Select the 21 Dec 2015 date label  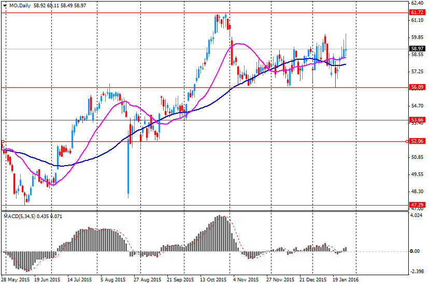click(313, 280)
